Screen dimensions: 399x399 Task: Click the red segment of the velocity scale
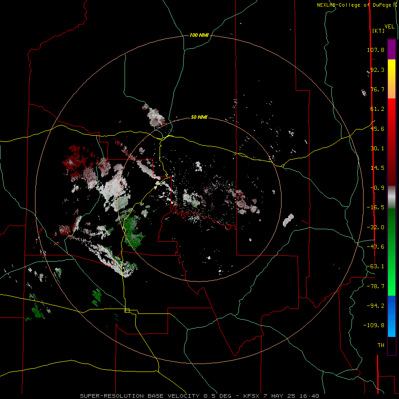point(391,142)
